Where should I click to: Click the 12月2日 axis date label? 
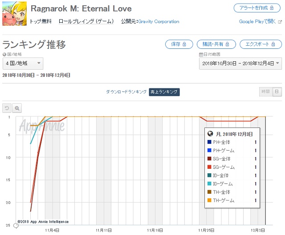[x=258, y=230]
